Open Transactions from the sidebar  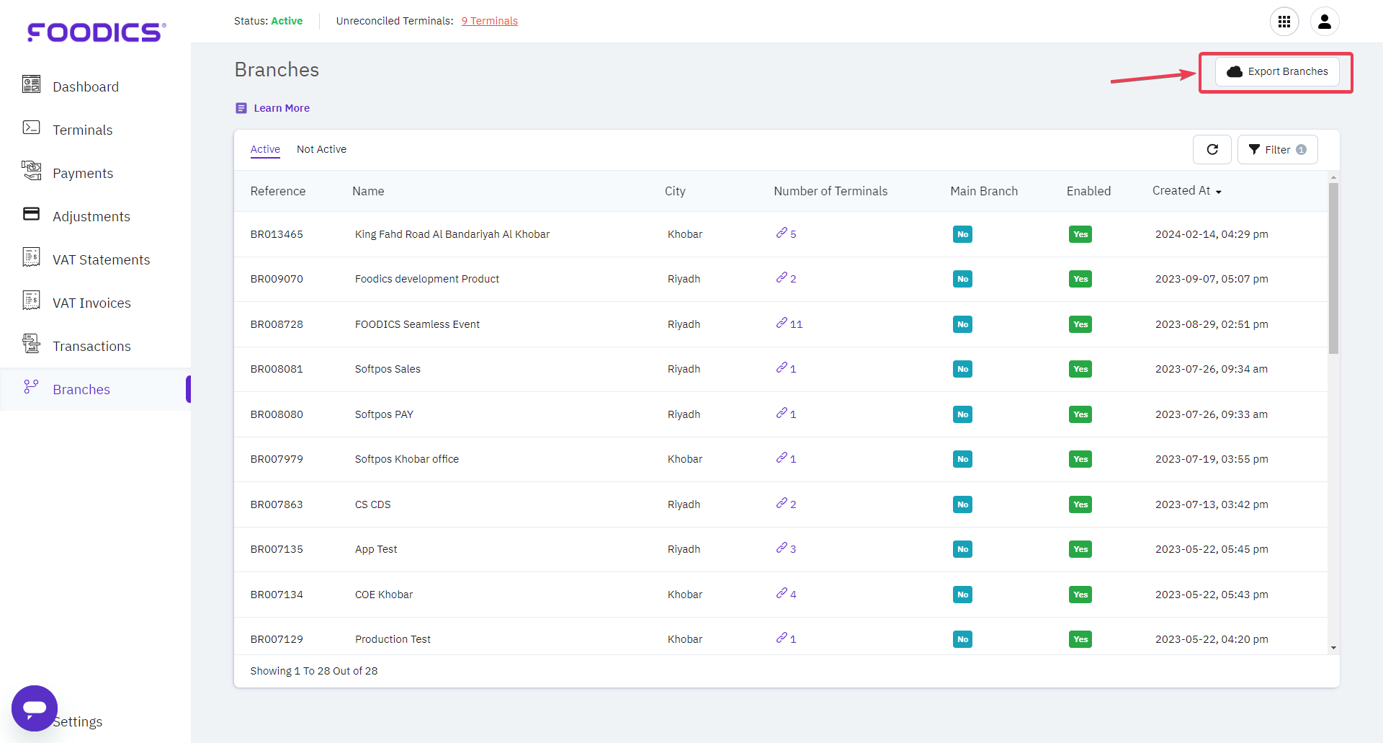pyautogui.click(x=91, y=346)
